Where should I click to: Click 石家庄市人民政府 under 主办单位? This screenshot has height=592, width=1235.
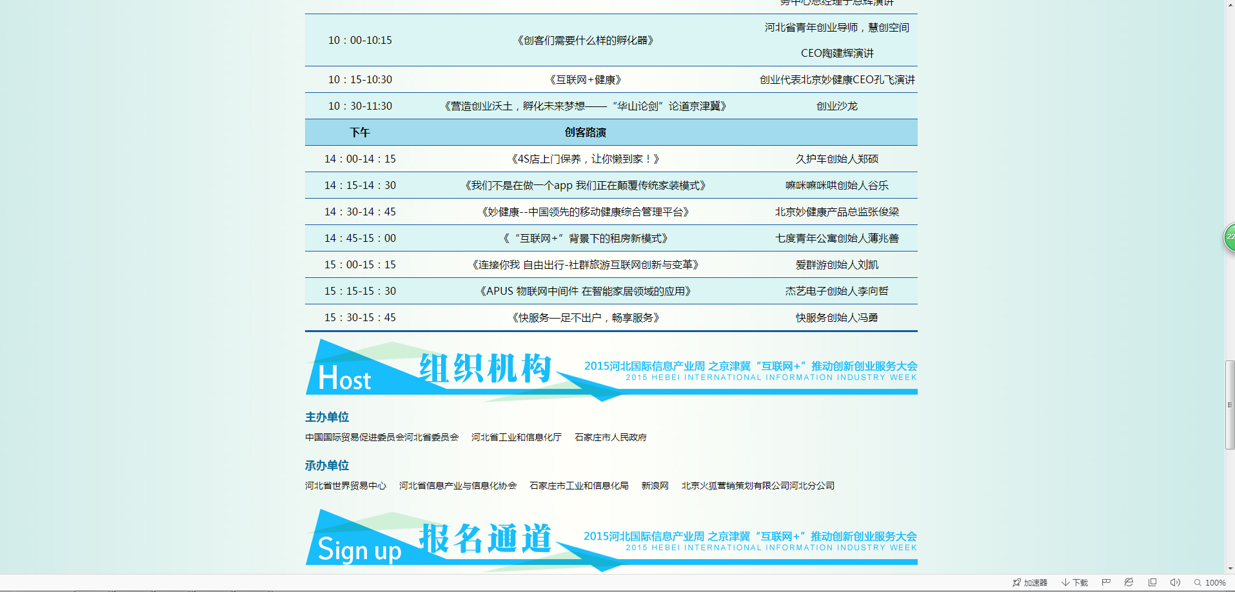click(x=610, y=437)
